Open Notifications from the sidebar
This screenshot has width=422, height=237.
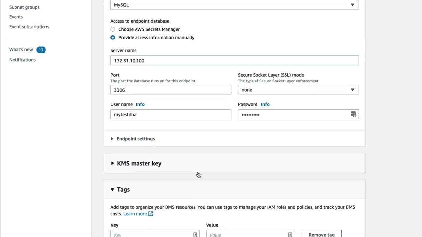click(22, 60)
